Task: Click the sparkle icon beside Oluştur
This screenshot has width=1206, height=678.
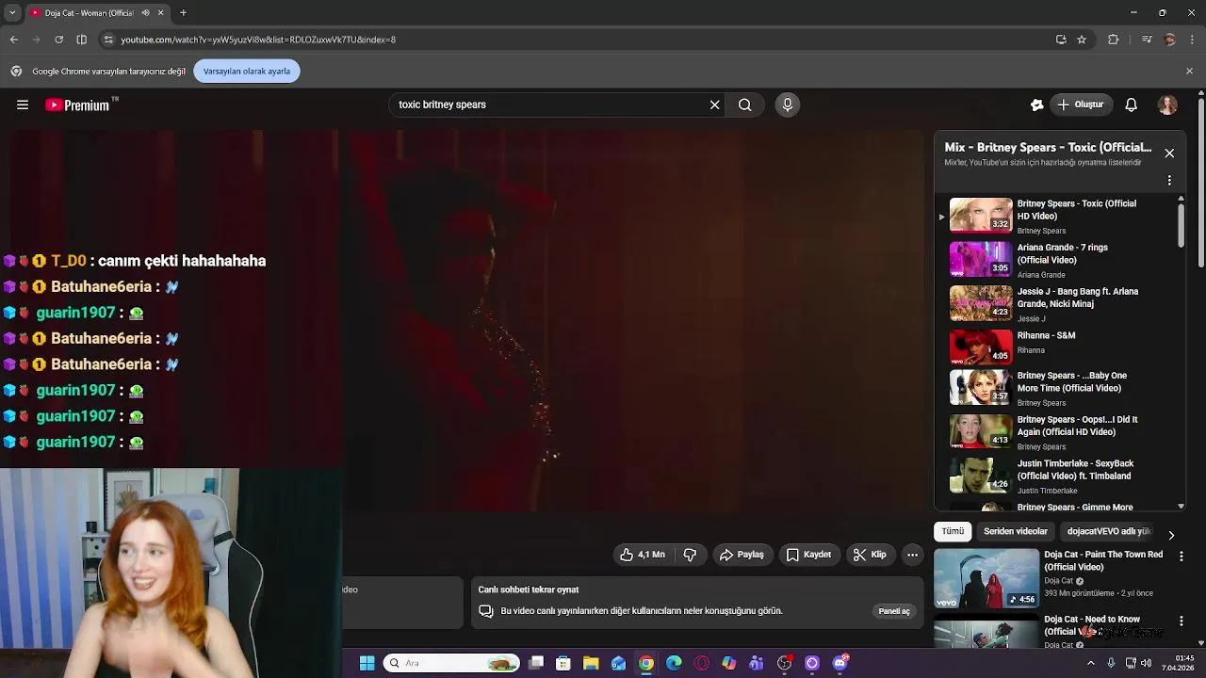Action: (1037, 105)
